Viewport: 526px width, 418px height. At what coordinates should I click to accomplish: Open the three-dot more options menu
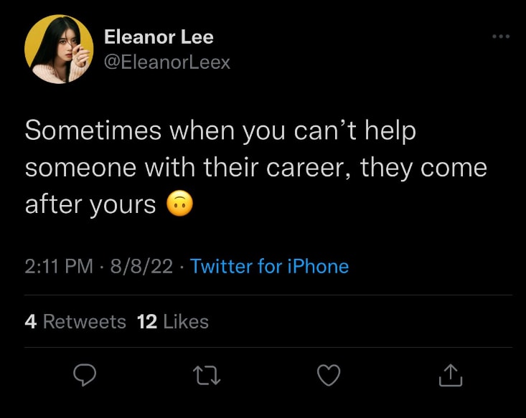[500, 37]
